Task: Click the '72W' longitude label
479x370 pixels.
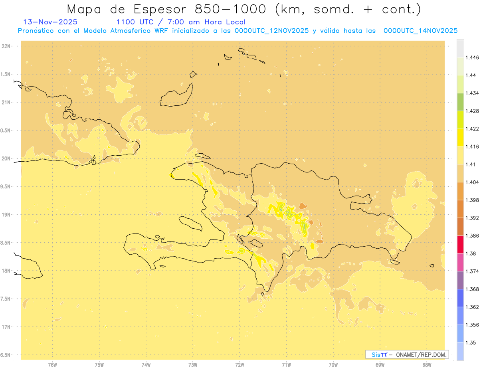Action: pos(239,365)
